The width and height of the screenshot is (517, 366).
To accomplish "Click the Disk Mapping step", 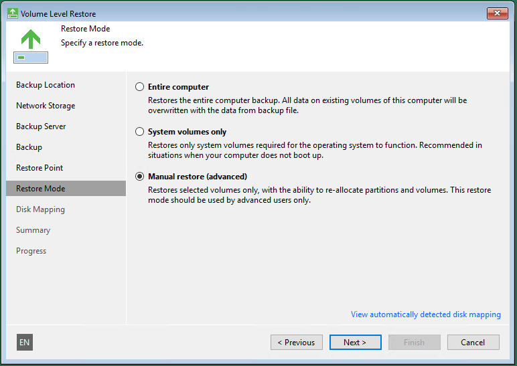I will pyautogui.click(x=41, y=209).
